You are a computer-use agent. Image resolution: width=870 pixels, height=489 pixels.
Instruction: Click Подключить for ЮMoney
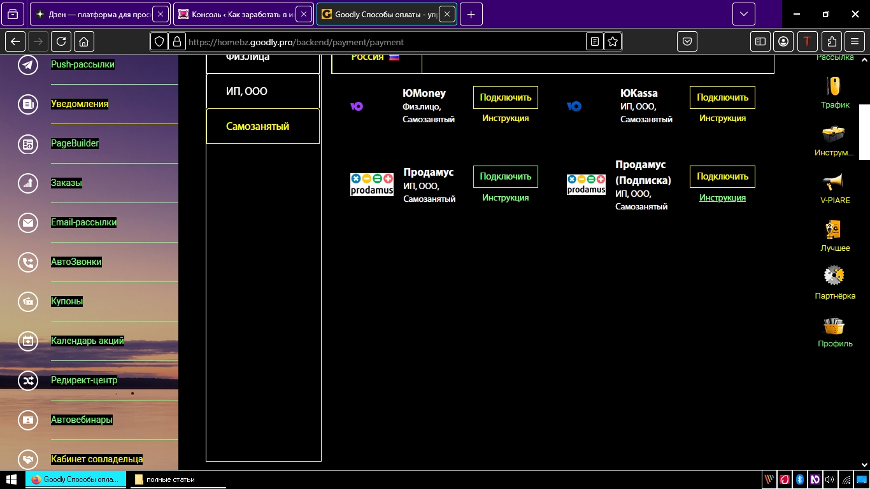point(506,97)
